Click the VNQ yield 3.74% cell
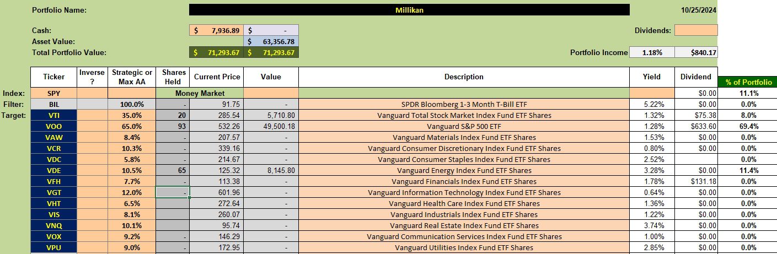This screenshot has width=777, height=254. pyautogui.click(x=651, y=225)
